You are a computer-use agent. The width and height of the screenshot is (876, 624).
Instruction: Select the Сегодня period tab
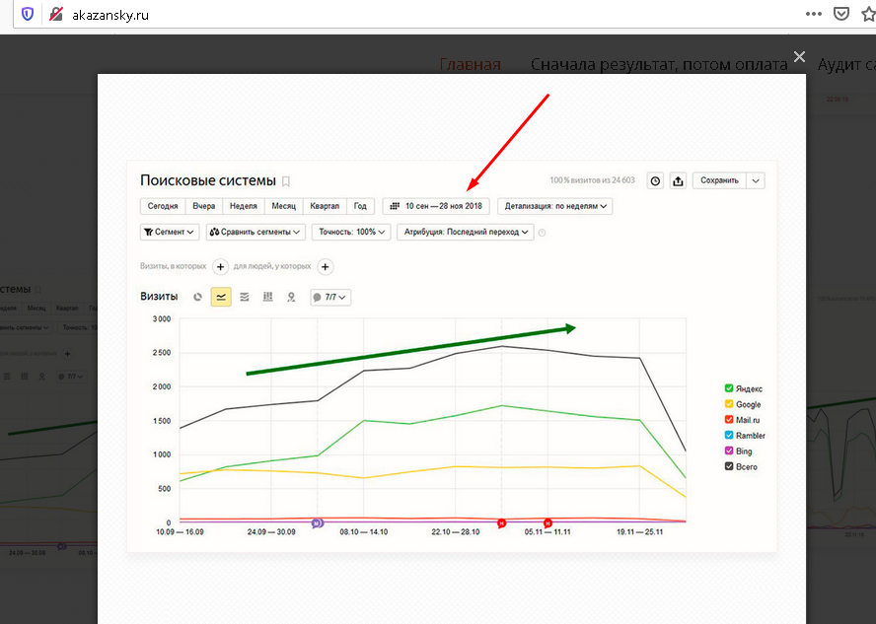[163, 206]
